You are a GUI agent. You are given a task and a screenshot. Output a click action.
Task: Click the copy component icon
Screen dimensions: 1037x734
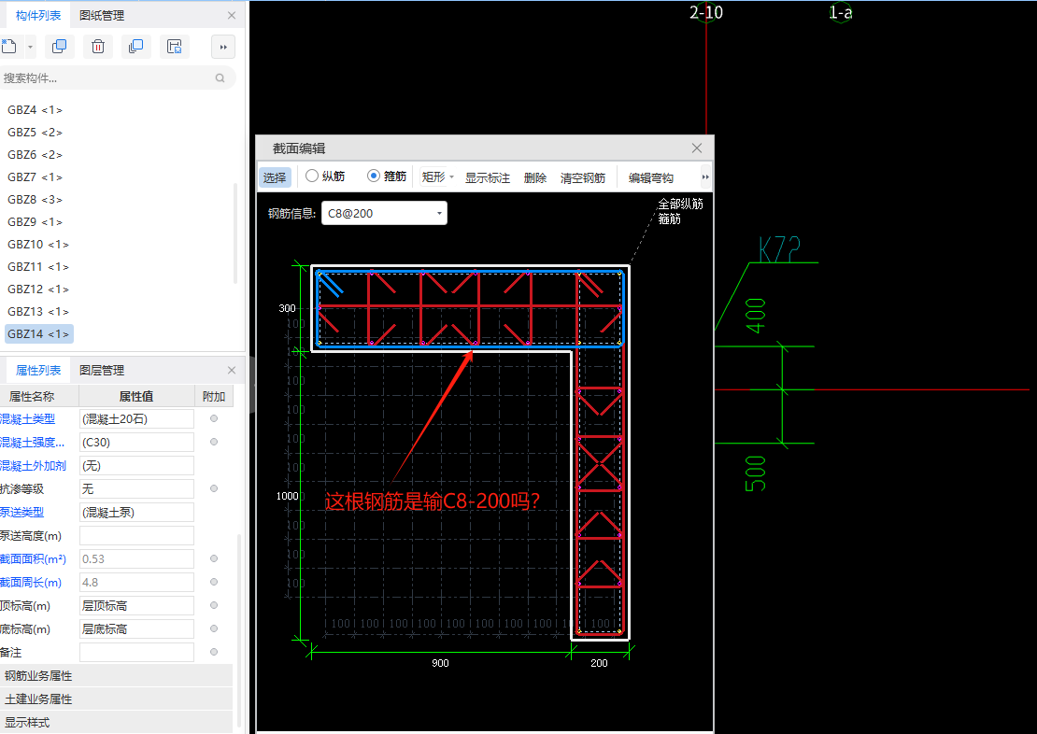coord(60,47)
